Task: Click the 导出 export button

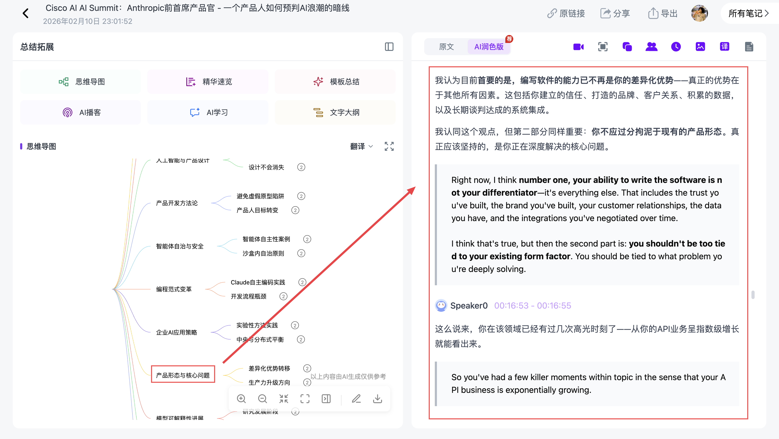Action: pyautogui.click(x=663, y=13)
